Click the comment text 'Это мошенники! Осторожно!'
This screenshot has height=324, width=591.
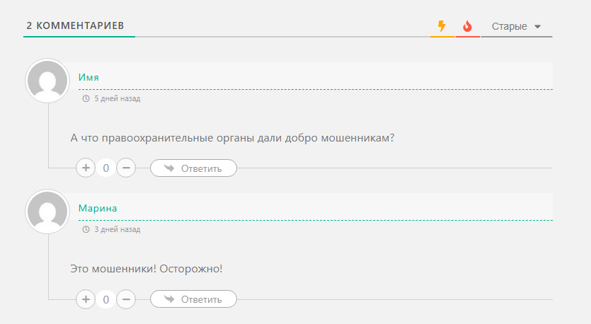[x=147, y=269]
